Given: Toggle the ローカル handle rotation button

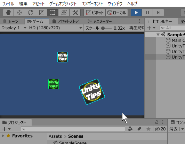Looking at the screenshot, I should [117, 13].
